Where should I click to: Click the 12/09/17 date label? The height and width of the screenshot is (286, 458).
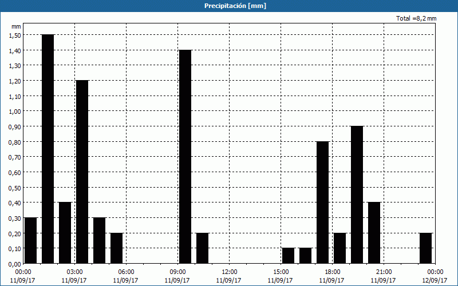click(435, 280)
